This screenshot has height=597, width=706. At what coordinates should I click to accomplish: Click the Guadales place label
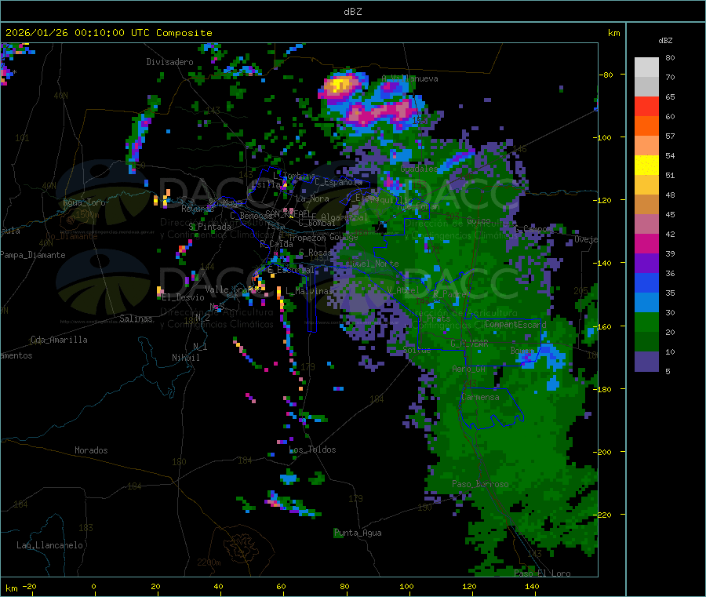point(419,169)
